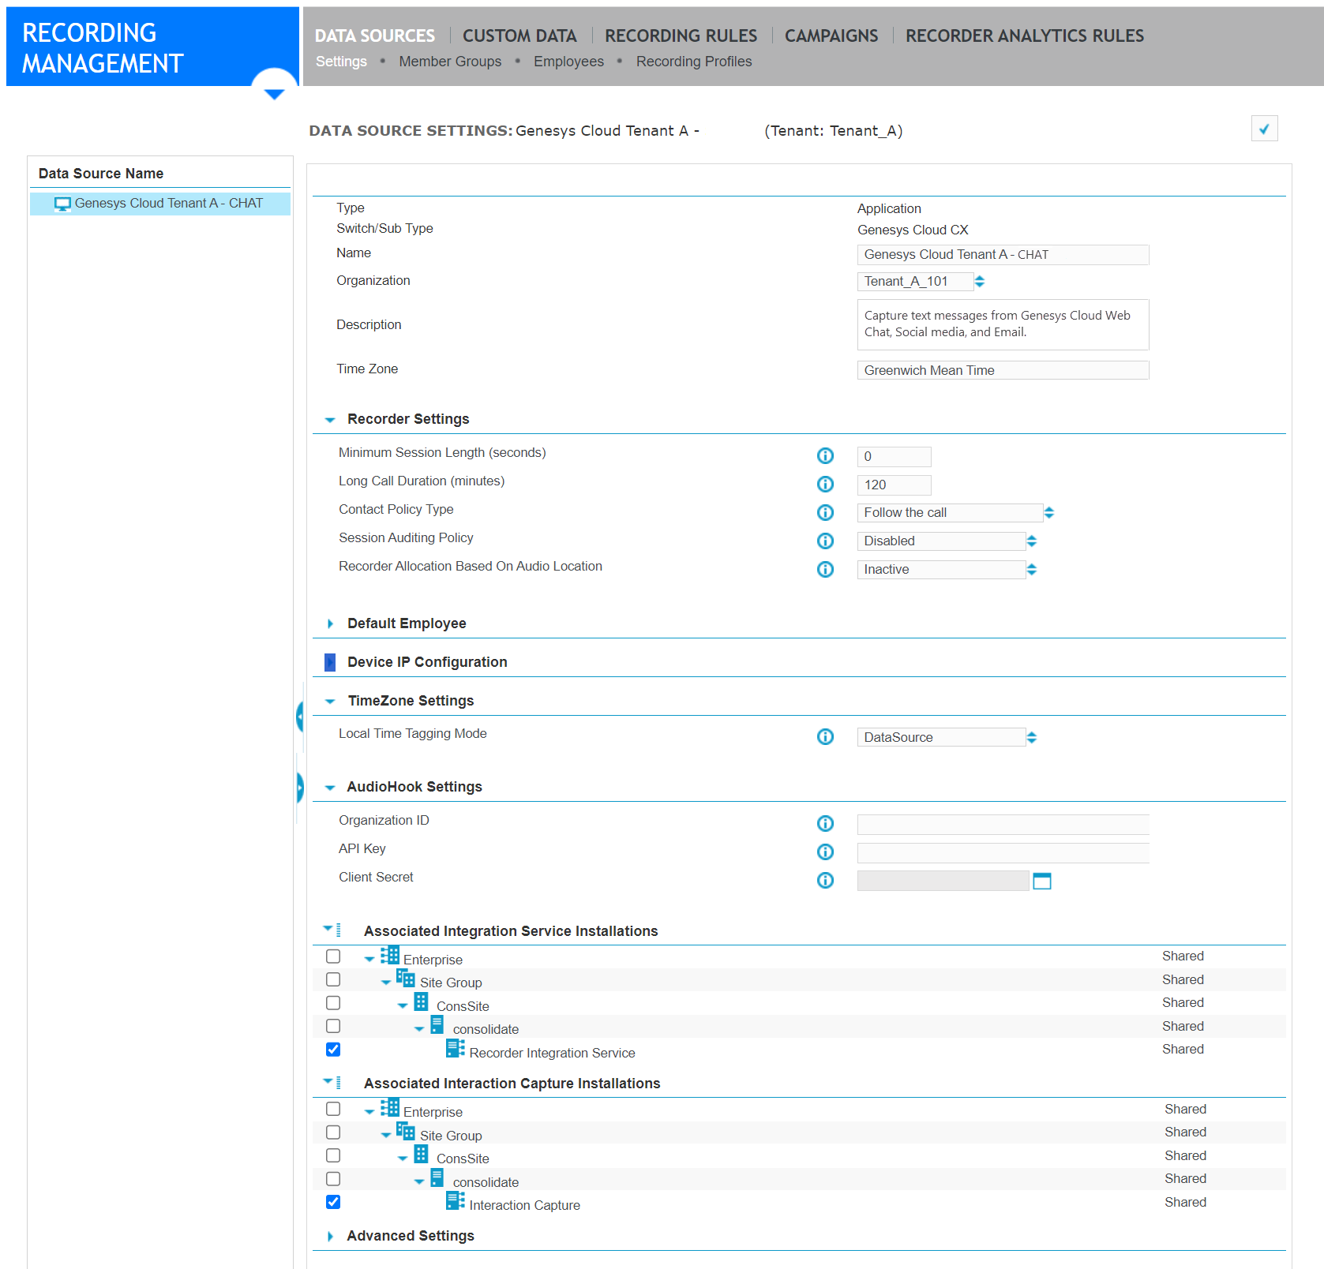Switch to the CAMPAIGNS tab

click(831, 36)
